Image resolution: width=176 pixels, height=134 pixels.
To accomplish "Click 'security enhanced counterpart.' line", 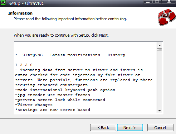I will [53, 85].
